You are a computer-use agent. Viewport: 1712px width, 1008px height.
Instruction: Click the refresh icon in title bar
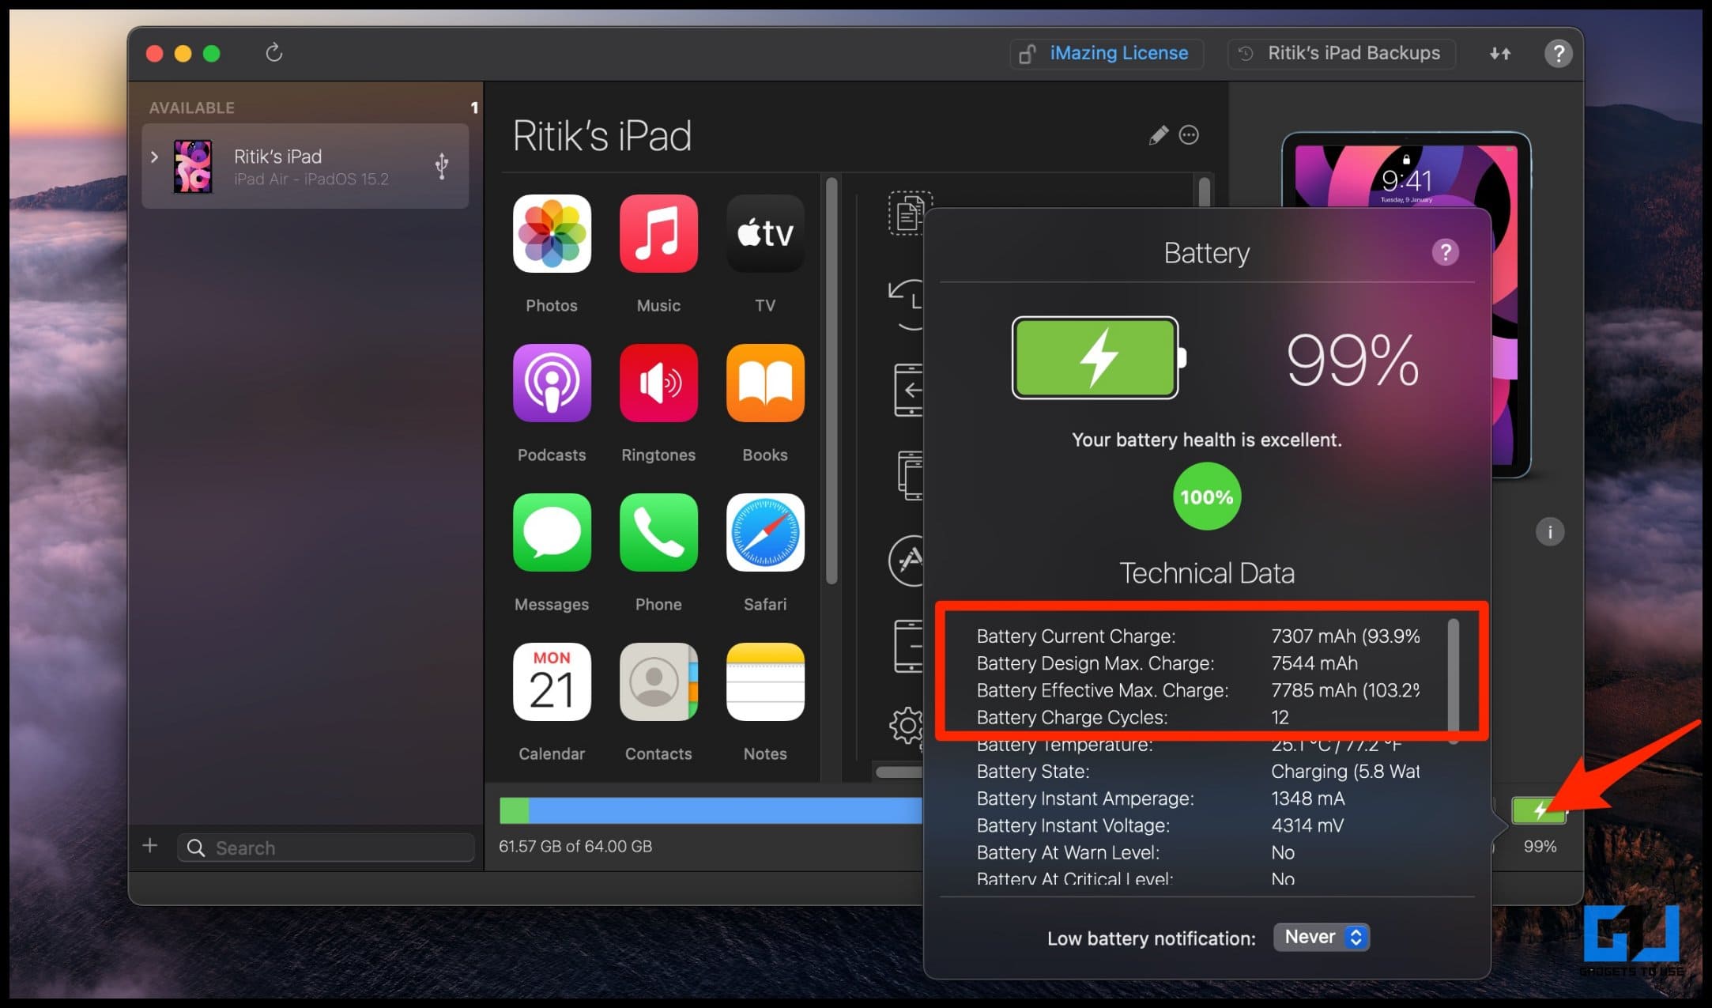[273, 53]
